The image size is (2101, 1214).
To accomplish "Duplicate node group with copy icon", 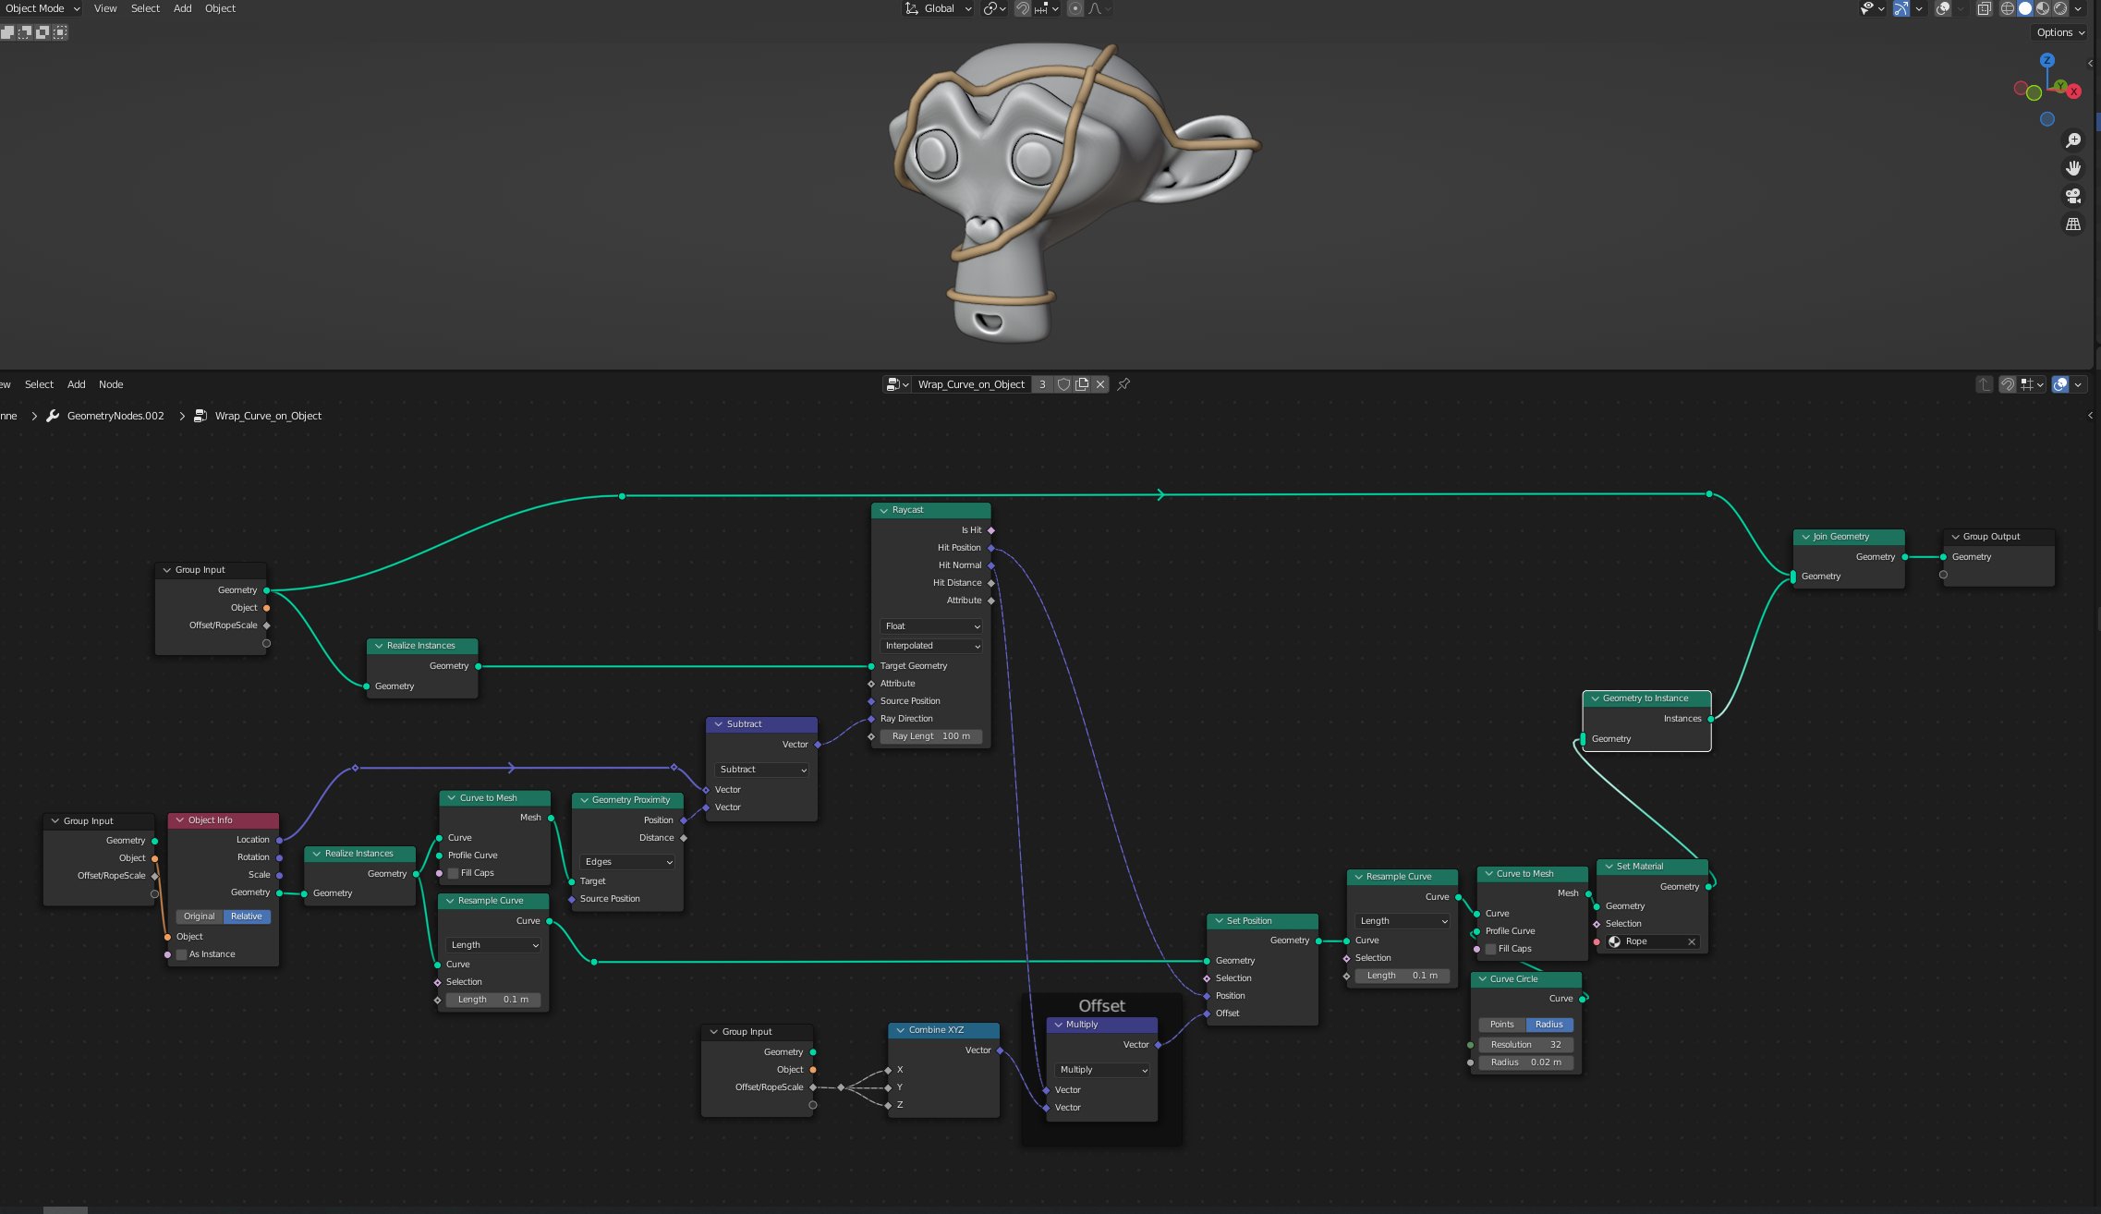I will [x=1082, y=384].
